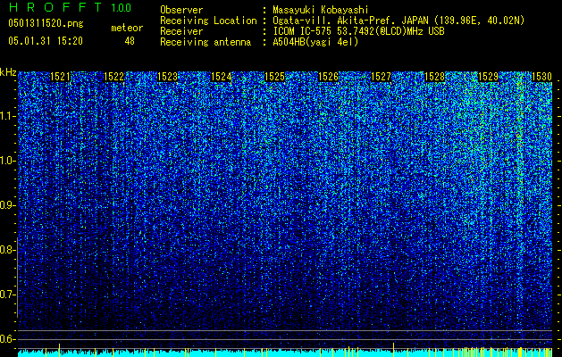
Task: Click the 1528 time marker
Action: (435, 77)
